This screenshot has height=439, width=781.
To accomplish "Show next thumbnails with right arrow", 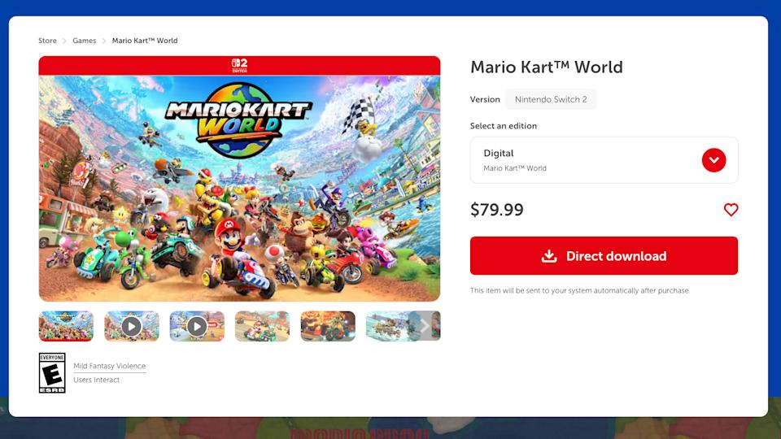I will [425, 326].
